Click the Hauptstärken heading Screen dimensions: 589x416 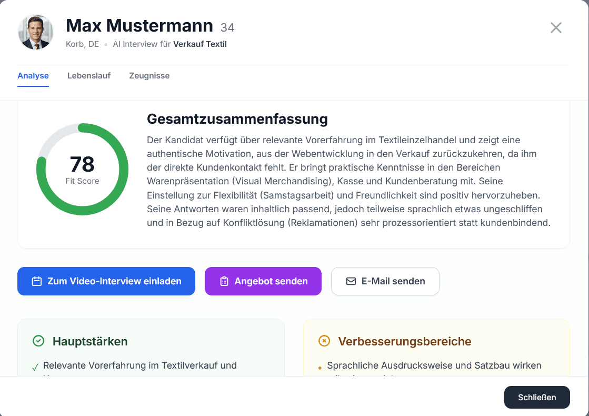click(90, 341)
